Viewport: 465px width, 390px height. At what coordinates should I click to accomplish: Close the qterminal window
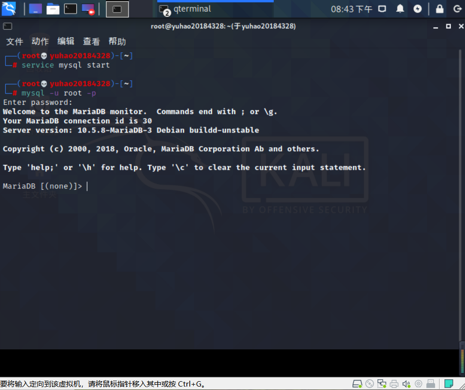point(461,26)
